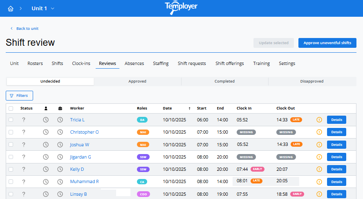Viewport: 363px width, 199px height.
Task: Open Details for Tricia L
Action: tap(336, 120)
